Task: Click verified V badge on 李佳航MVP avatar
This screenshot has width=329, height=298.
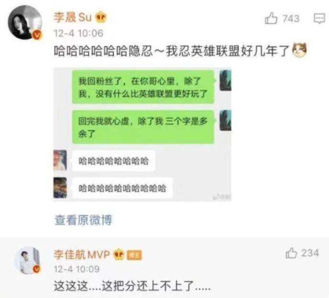Action: 37,269
